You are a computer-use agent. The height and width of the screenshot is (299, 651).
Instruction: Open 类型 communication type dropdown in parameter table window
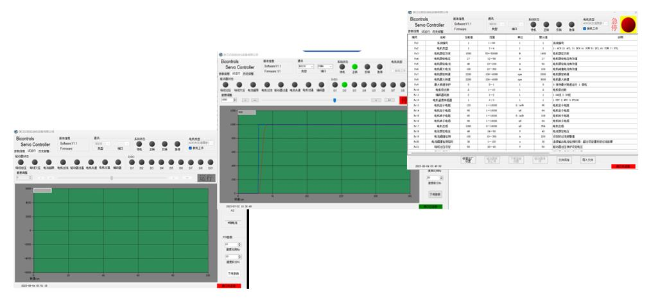496,24
